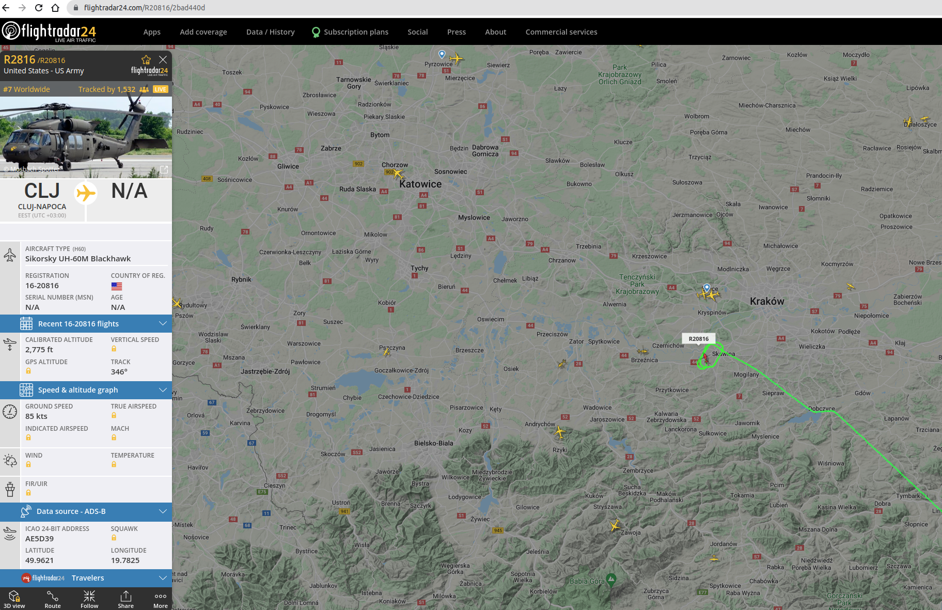The height and width of the screenshot is (610, 942).
Task: Open the Data / History menu
Action: coord(270,32)
